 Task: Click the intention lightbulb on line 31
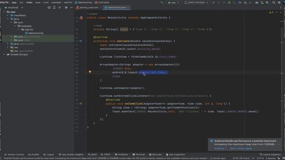(90, 72)
